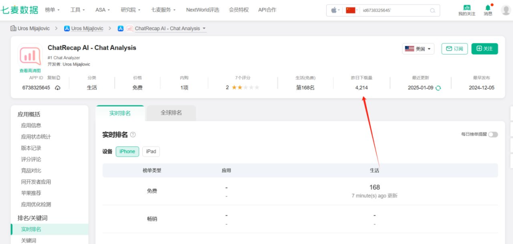Open NextWorld评选 menu item
This screenshot has height=244, width=513.
point(202,10)
